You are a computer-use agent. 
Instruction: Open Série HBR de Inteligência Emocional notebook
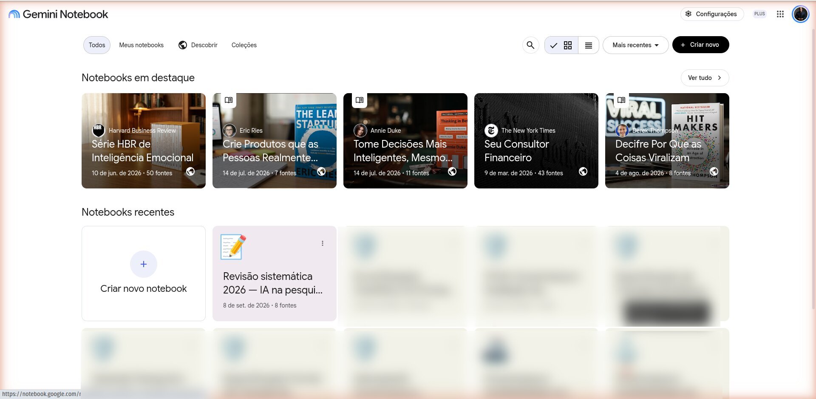point(144,141)
